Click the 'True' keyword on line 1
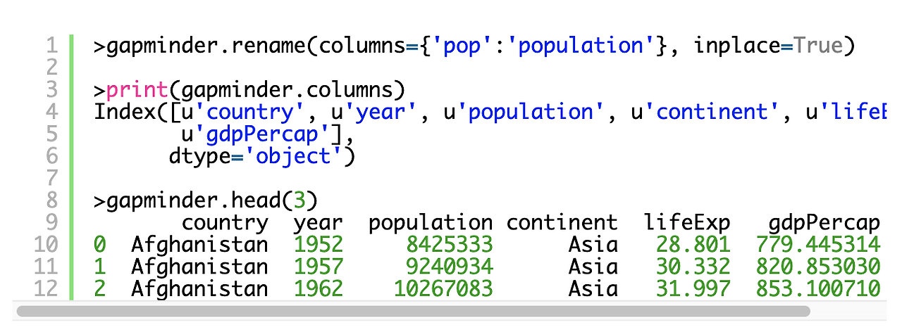902x332 pixels. pyautogui.click(x=817, y=46)
